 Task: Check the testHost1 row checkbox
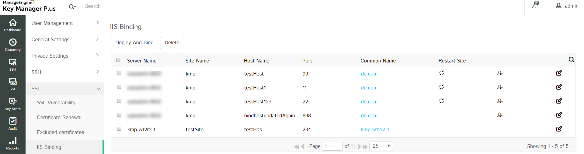tap(119, 87)
